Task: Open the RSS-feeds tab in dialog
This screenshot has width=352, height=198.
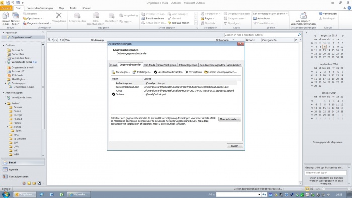Action: [149, 65]
